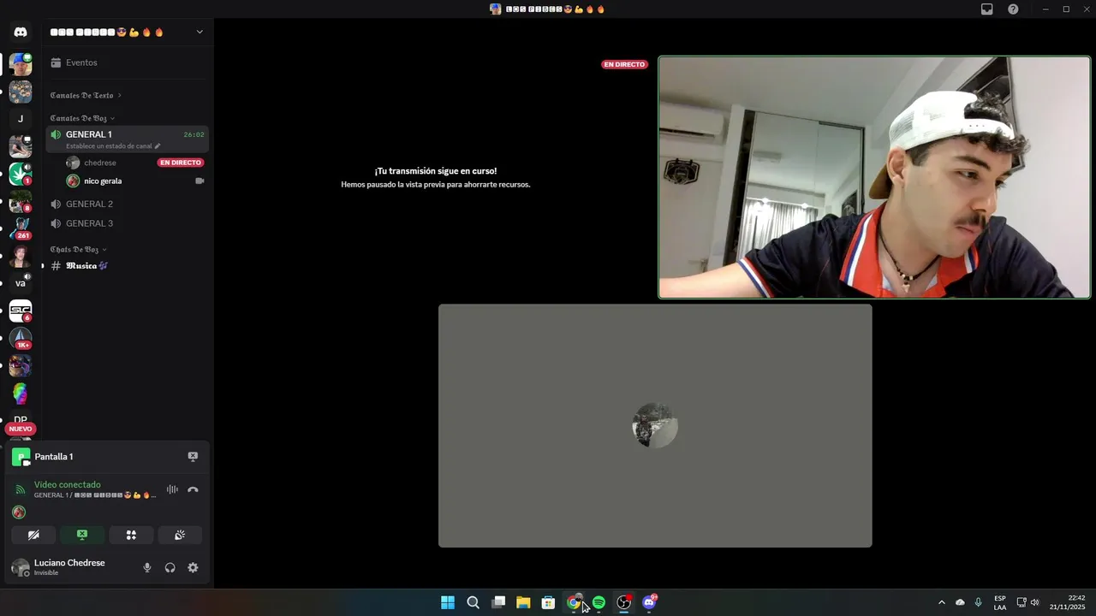Show hidden system tray icons

coord(942,602)
